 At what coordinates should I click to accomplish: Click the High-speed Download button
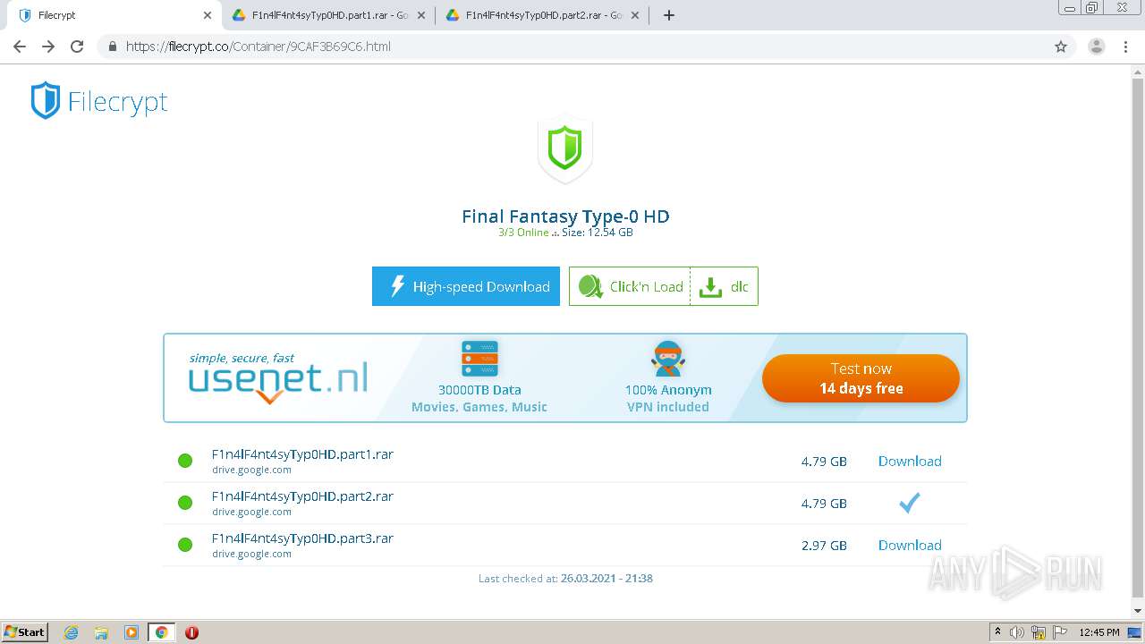click(x=466, y=286)
